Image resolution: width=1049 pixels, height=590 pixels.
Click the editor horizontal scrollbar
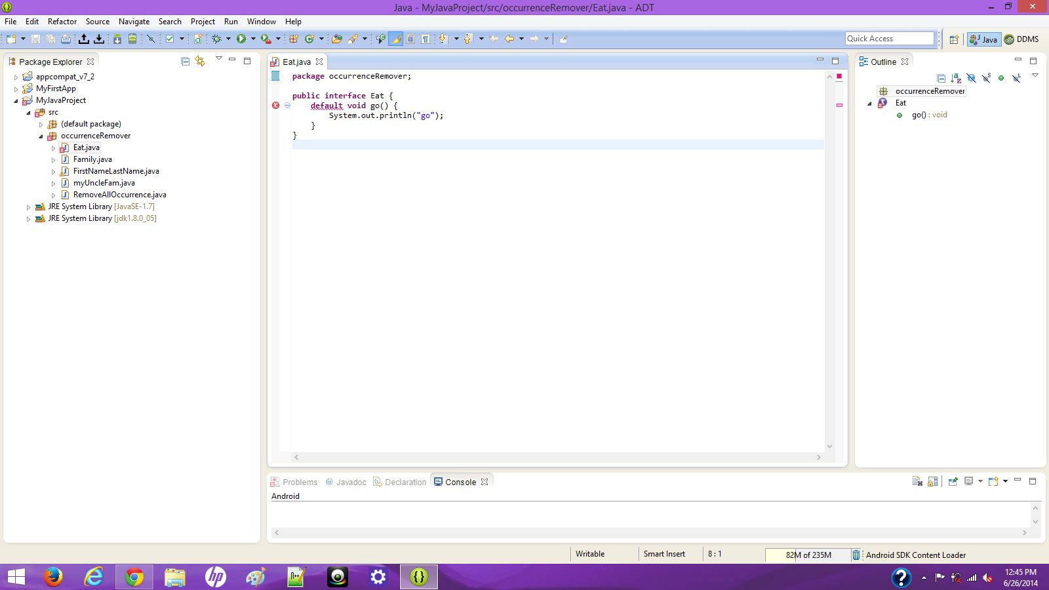coord(557,457)
